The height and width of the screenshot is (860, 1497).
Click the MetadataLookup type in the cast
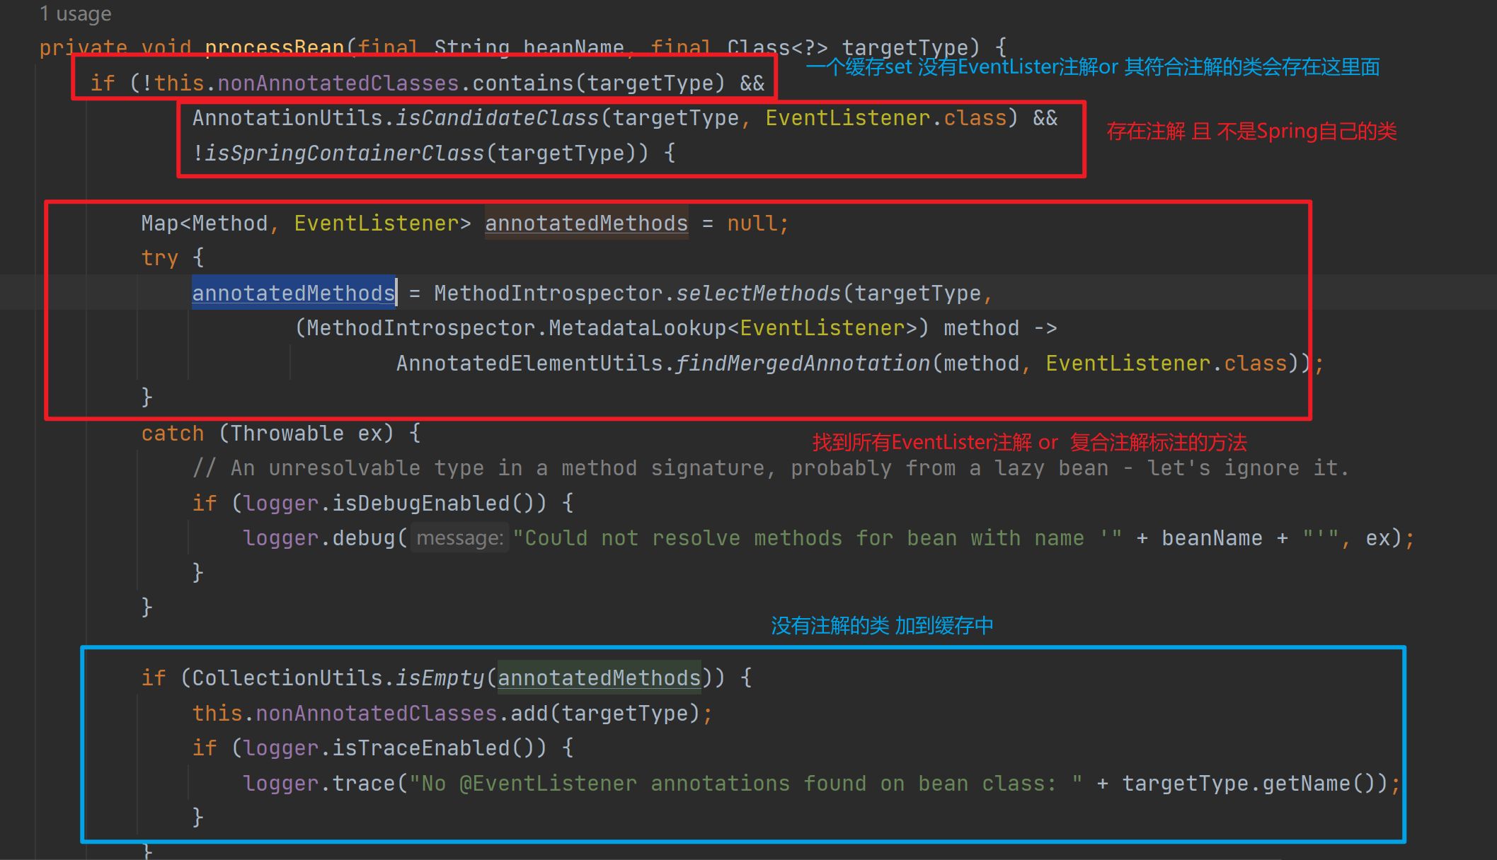coord(637,328)
